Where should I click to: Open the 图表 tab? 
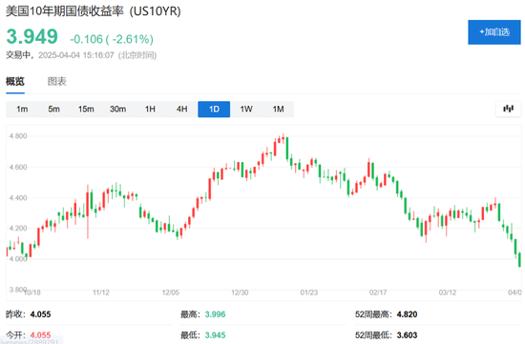coord(57,81)
